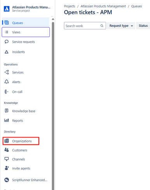Click the On-call phone icon
The width and height of the screenshot is (150, 190).
tap(6, 92)
